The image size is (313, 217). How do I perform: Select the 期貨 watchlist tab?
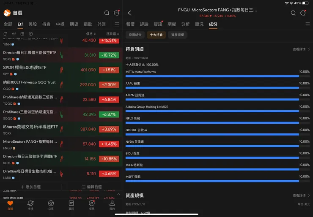point(74,24)
